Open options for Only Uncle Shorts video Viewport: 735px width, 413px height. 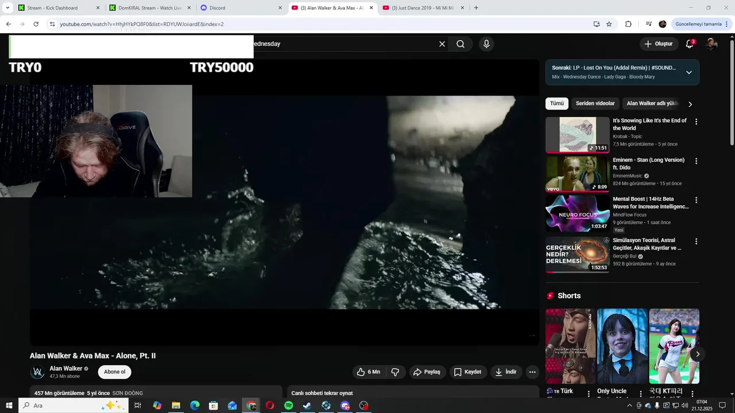pyautogui.click(x=640, y=394)
